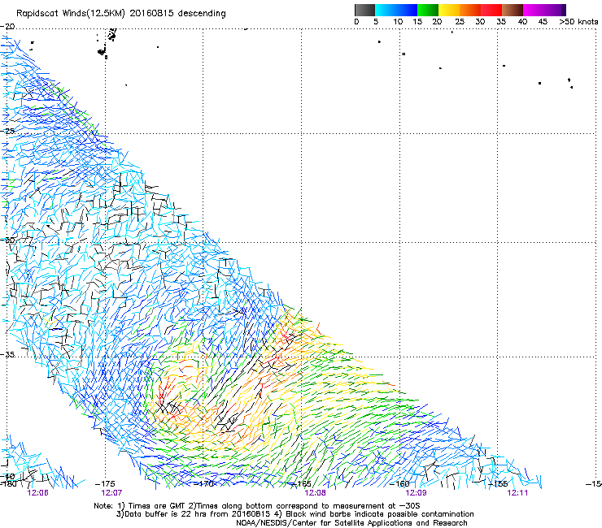Click the '-20' latitude axis label

pyautogui.click(x=7, y=26)
